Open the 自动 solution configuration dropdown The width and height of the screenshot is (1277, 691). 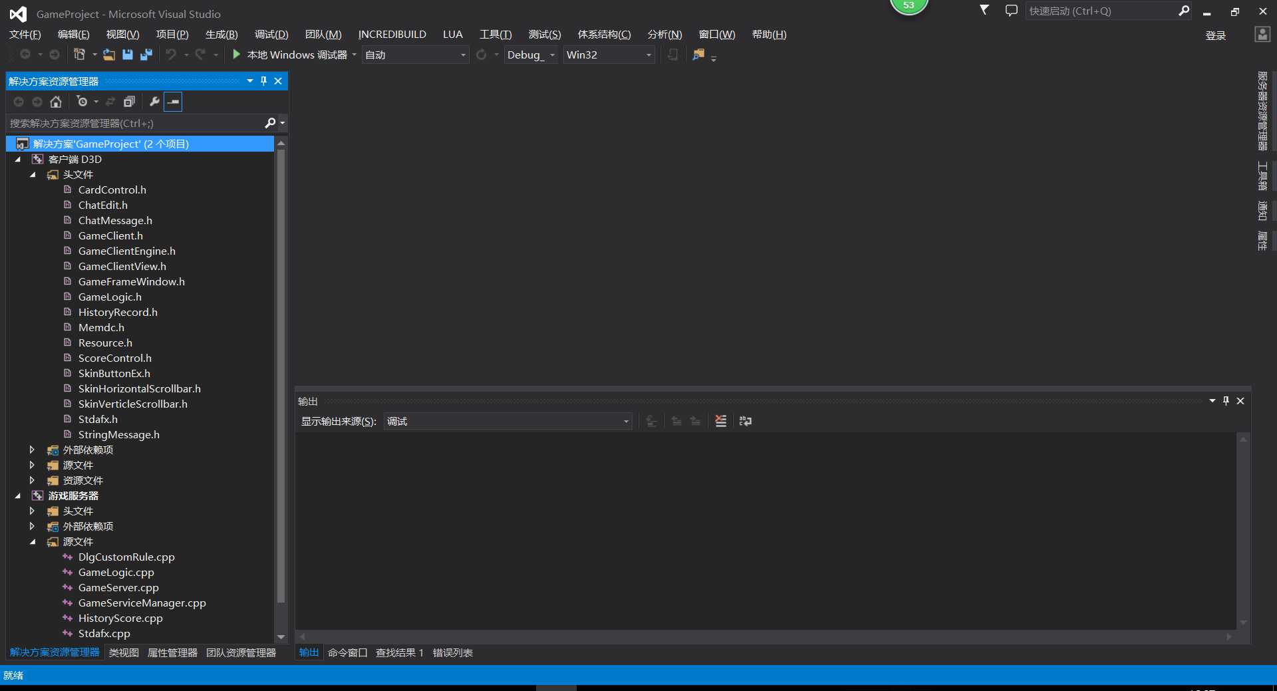point(415,55)
